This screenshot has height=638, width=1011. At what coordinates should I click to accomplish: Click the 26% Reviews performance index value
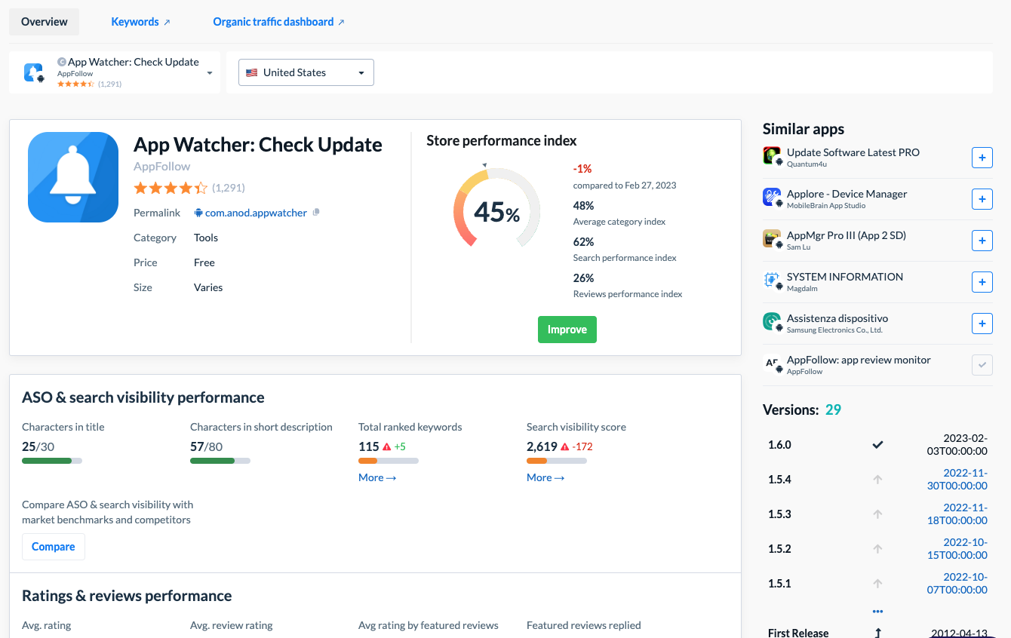(584, 278)
